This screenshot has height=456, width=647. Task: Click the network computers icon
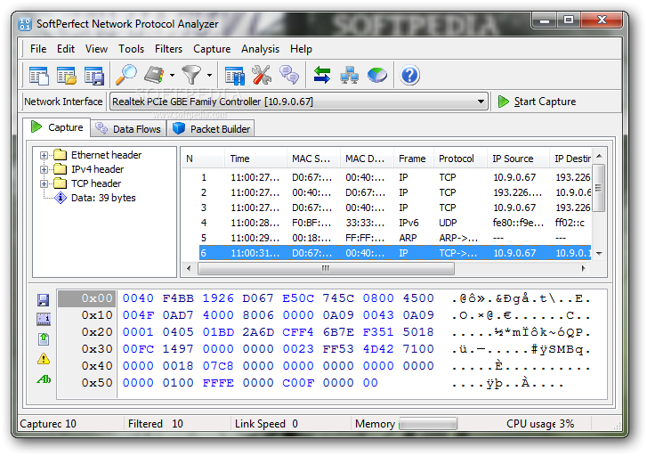349,75
